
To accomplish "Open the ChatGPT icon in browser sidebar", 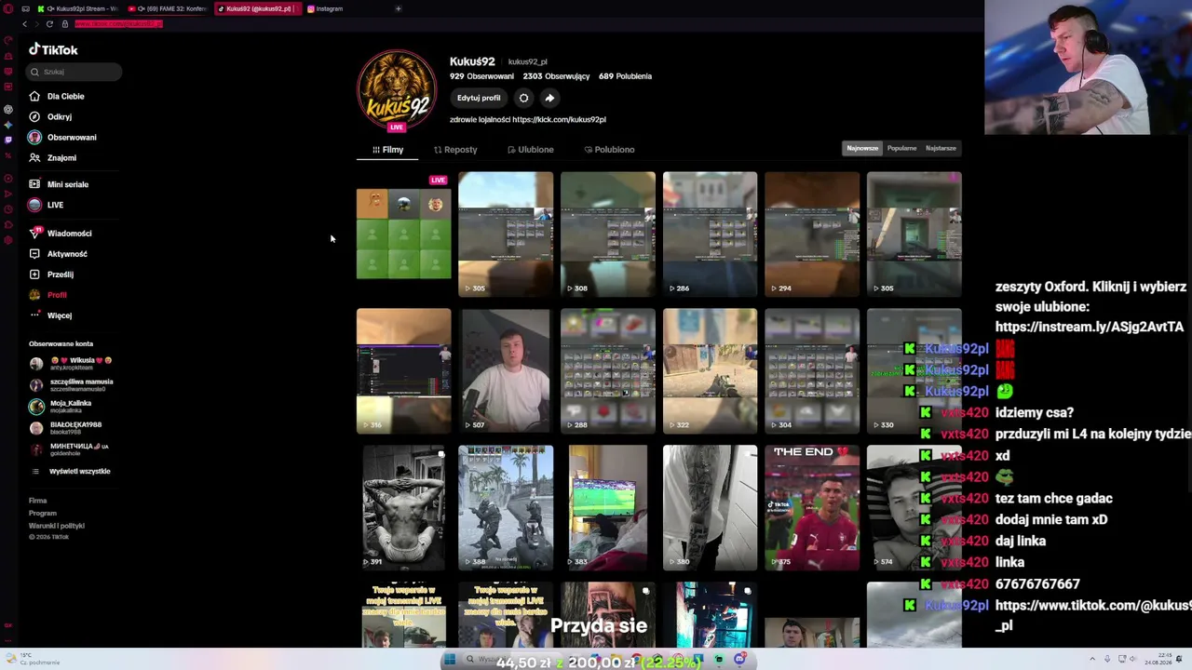I will [8, 110].
